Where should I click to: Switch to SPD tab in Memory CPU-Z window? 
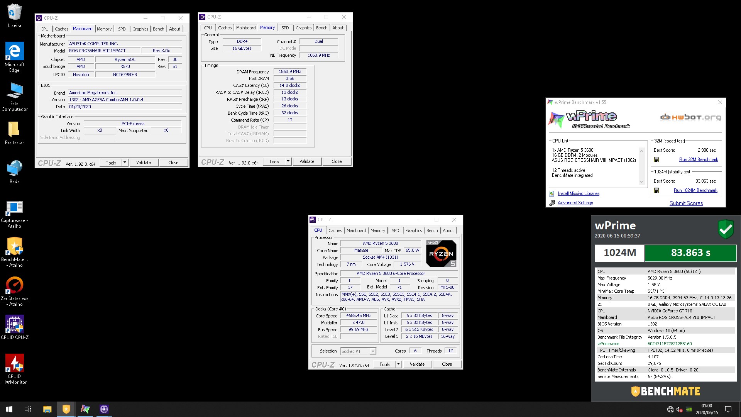click(285, 28)
